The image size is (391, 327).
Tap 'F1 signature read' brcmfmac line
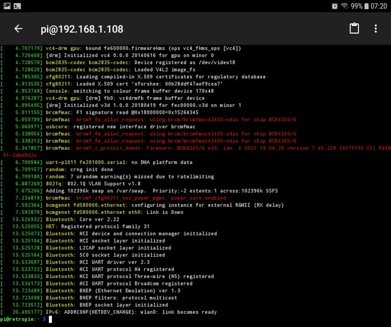tap(100, 112)
